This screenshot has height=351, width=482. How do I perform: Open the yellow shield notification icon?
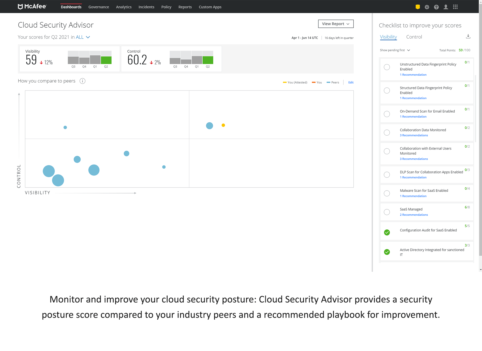pyautogui.click(x=418, y=7)
